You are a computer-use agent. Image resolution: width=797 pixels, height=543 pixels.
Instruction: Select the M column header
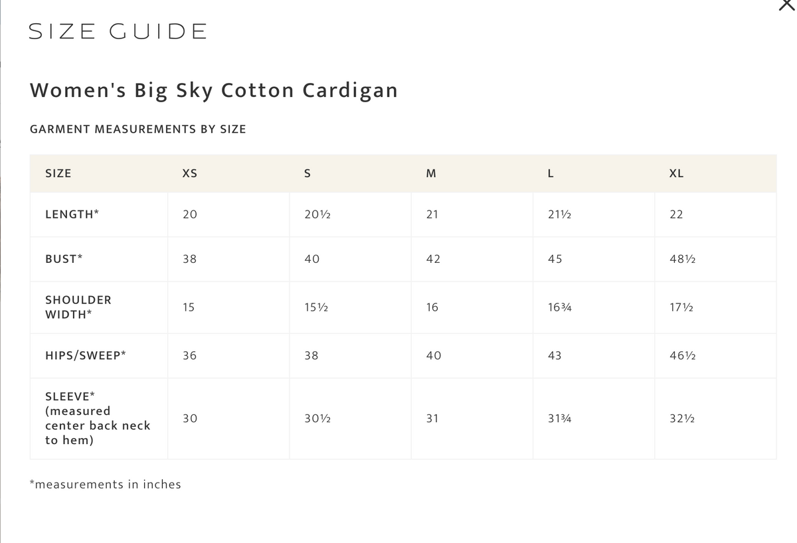(430, 173)
